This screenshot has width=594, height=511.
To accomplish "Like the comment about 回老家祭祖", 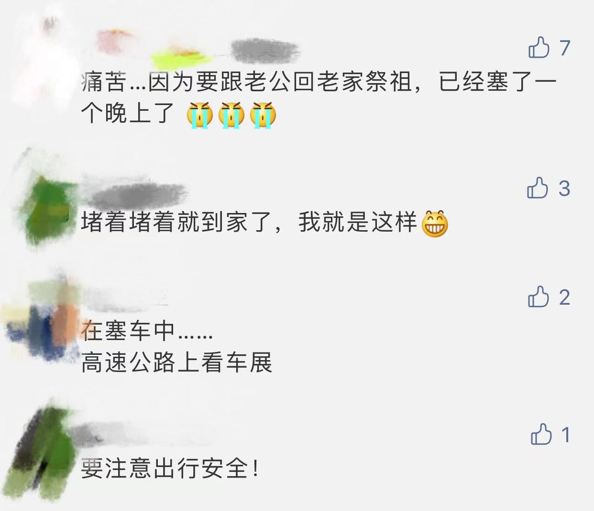I will click(539, 47).
